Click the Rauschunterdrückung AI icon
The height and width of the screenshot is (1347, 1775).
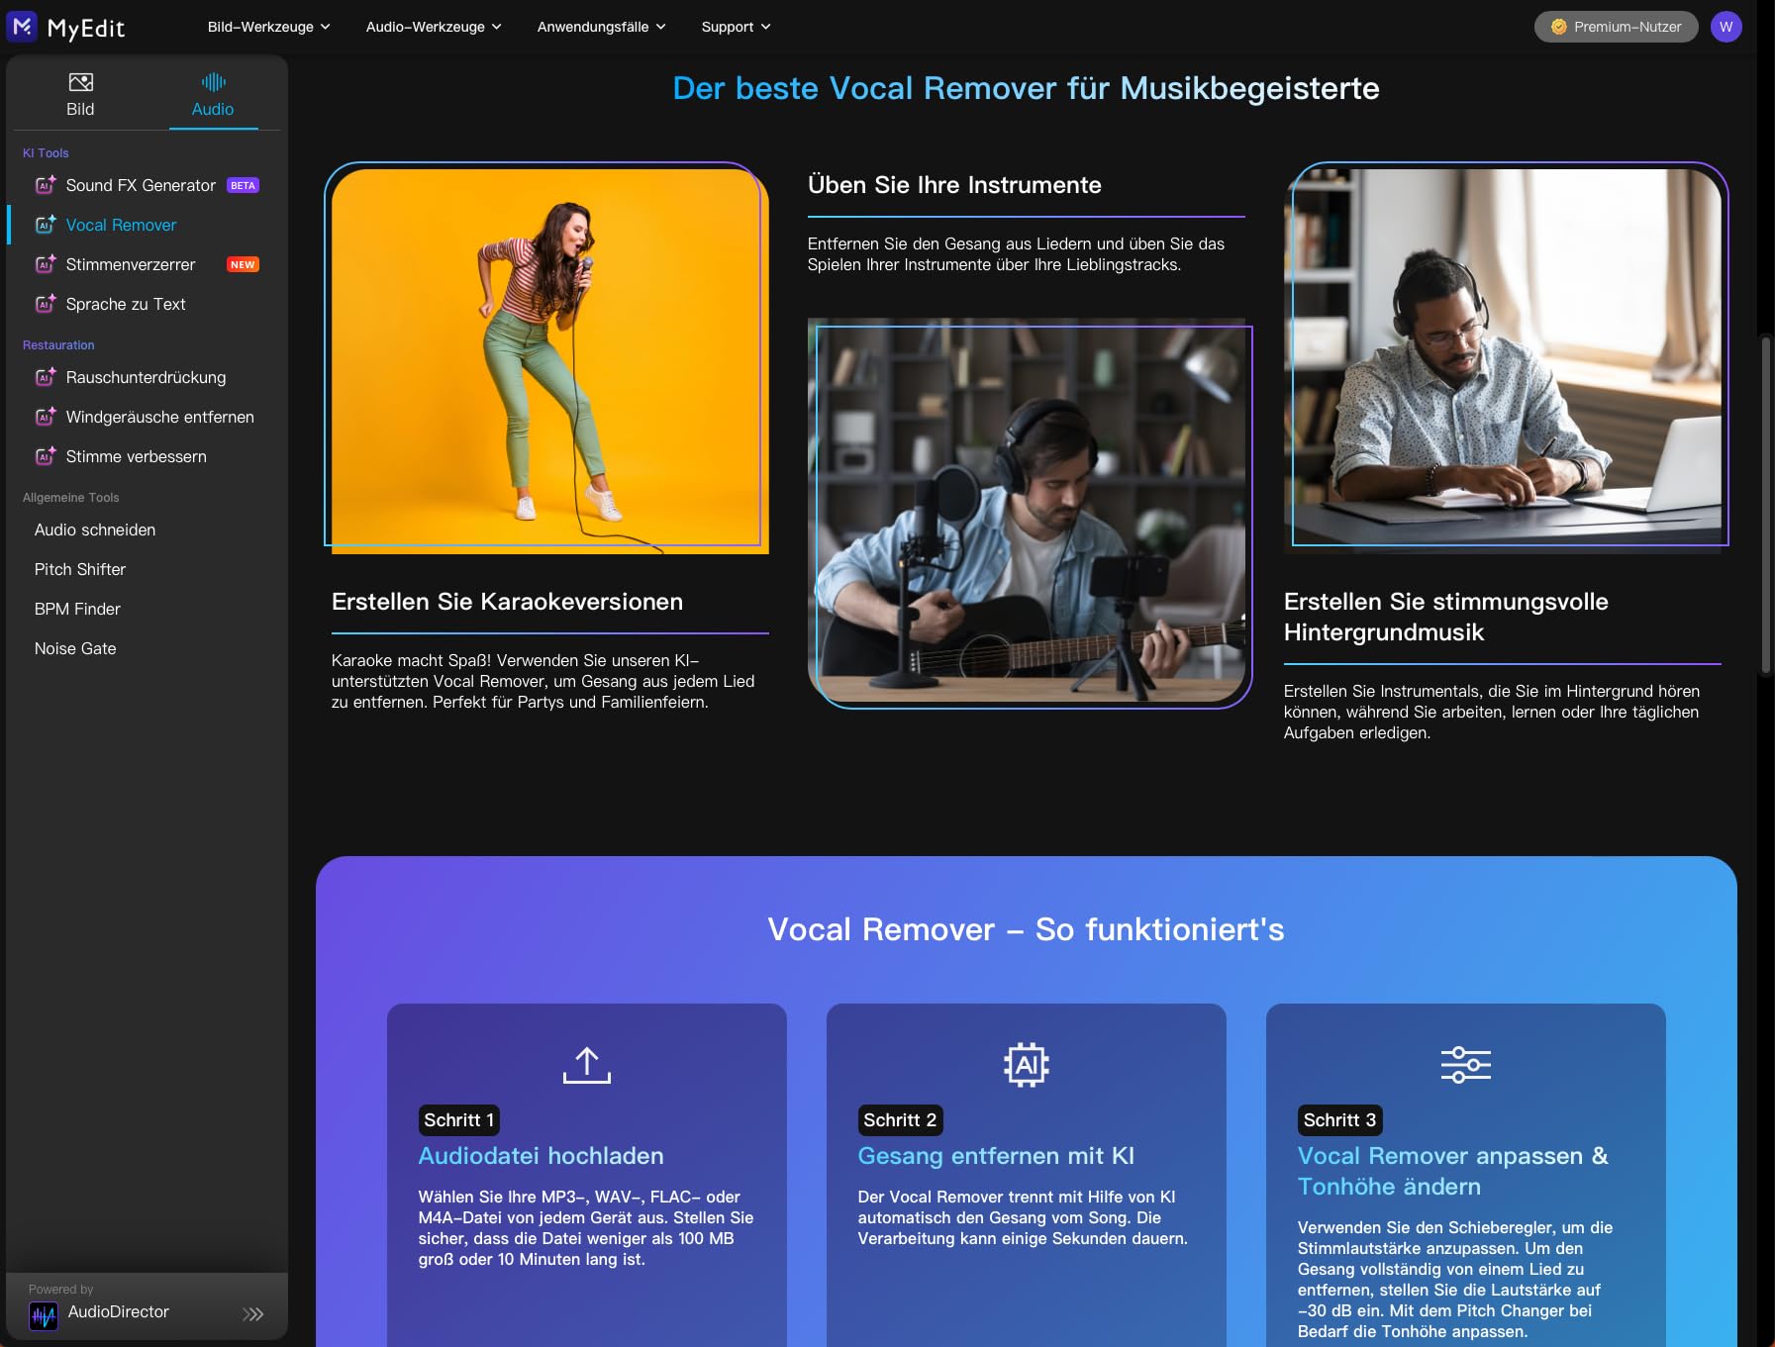[46, 377]
